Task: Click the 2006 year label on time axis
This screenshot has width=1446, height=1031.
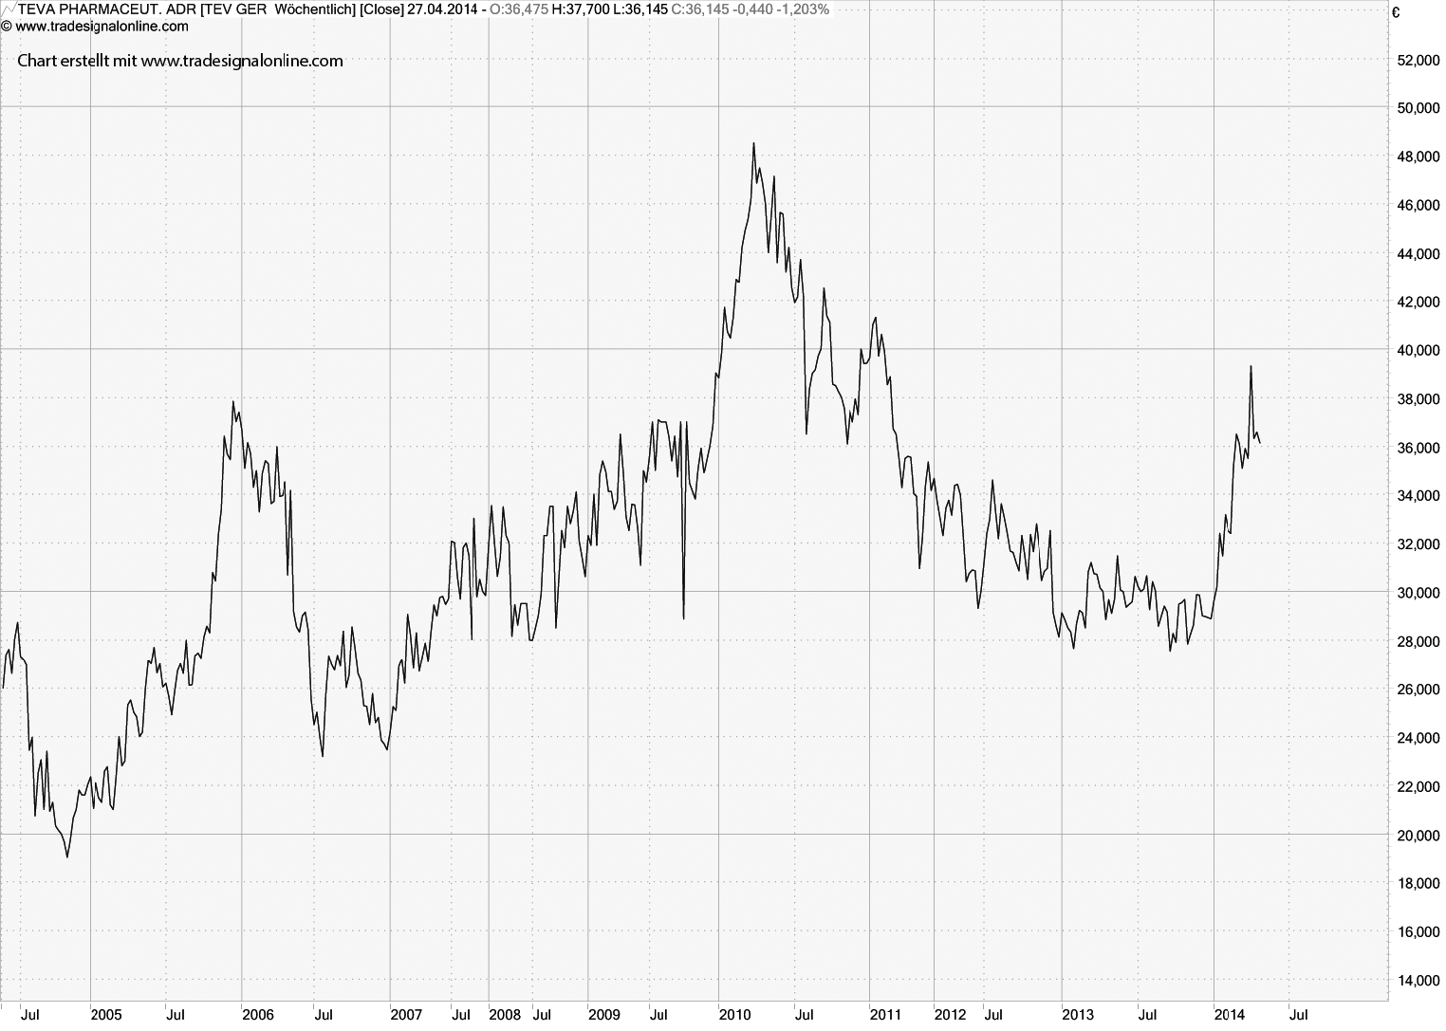Action: 258,1015
